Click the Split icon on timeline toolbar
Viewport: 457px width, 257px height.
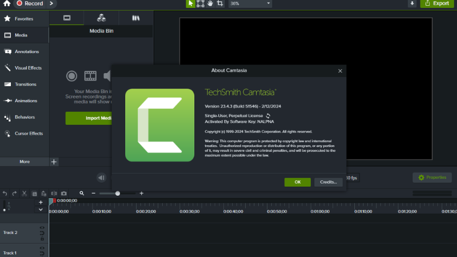[x=54, y=194]
